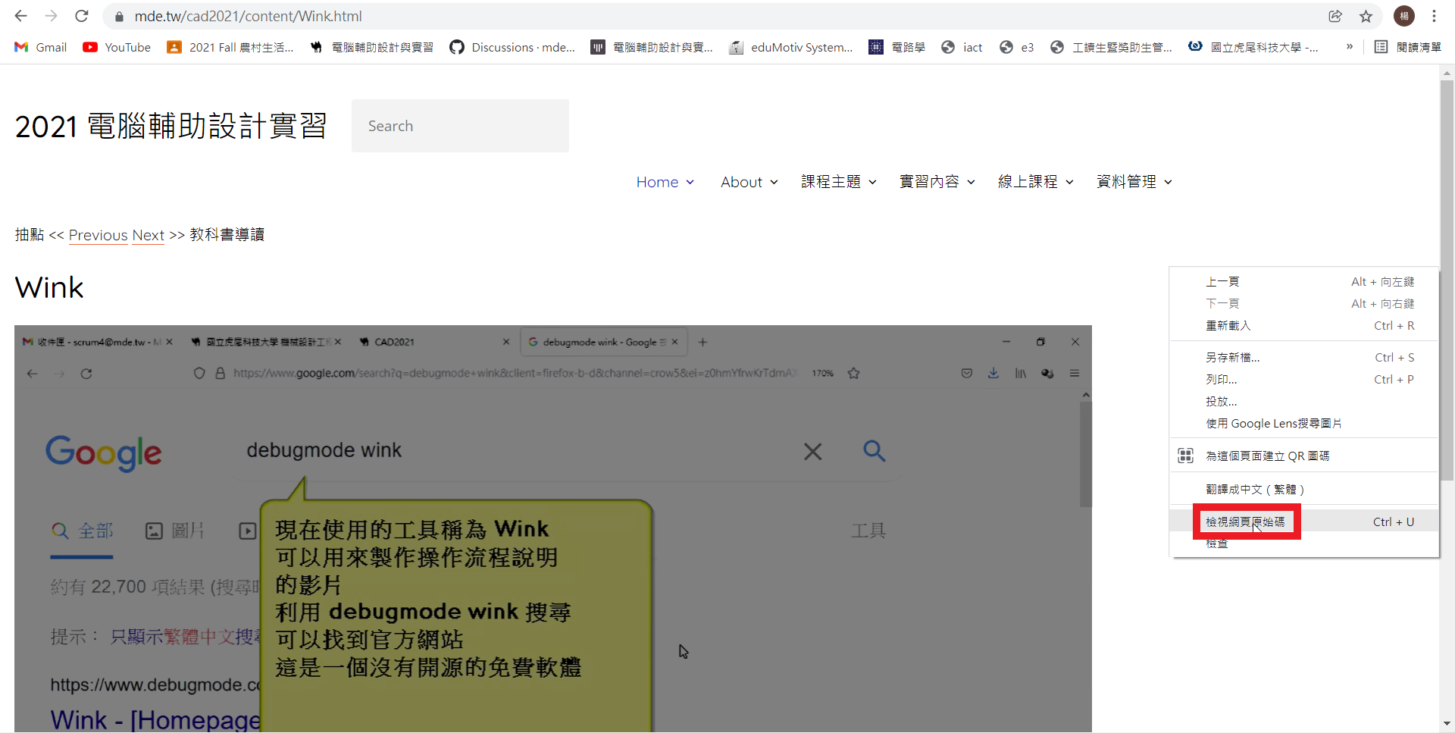Click the scrollbar down arrow
The height and width of the screenshot is (733, 1455).
[x=1447, y=724]
